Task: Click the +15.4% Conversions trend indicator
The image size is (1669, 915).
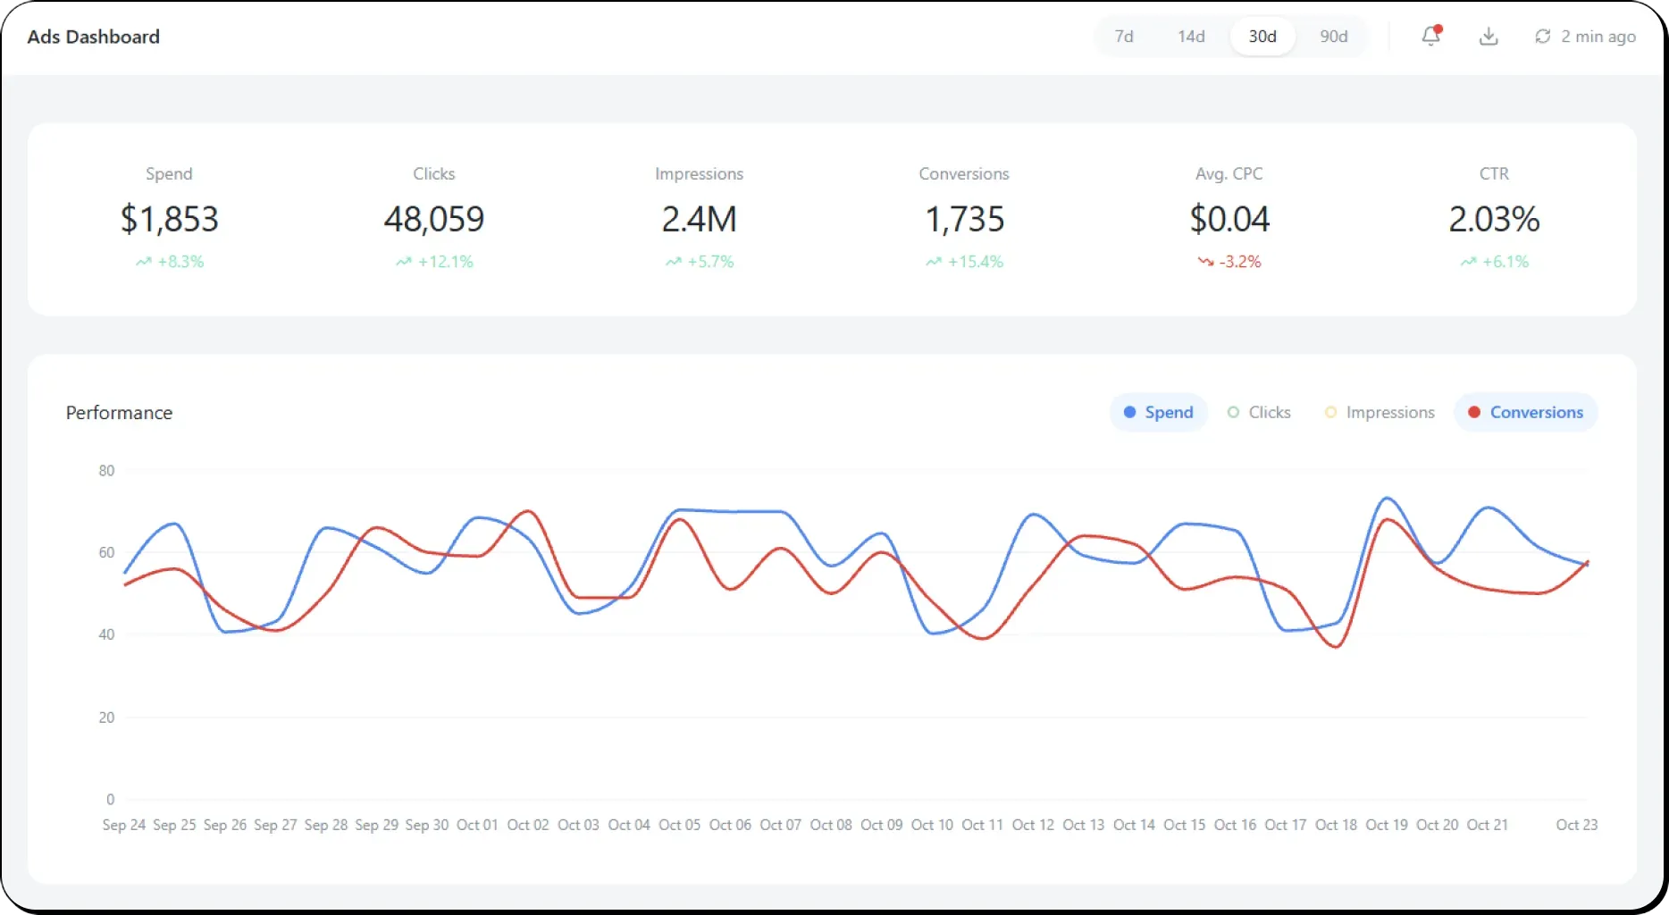Action: [964, 262]
